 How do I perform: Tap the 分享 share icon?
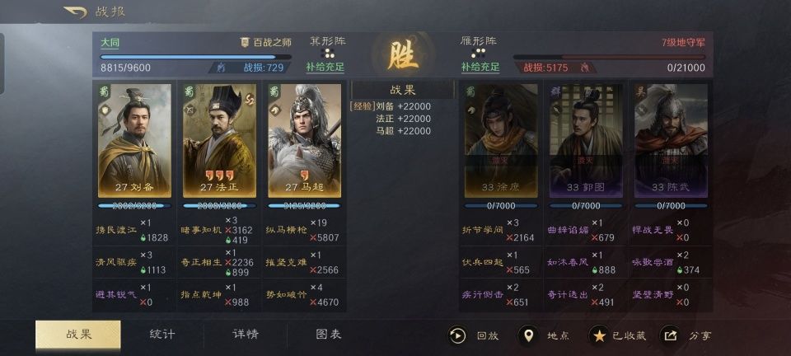pyautogui.click(x=669, y=335)
